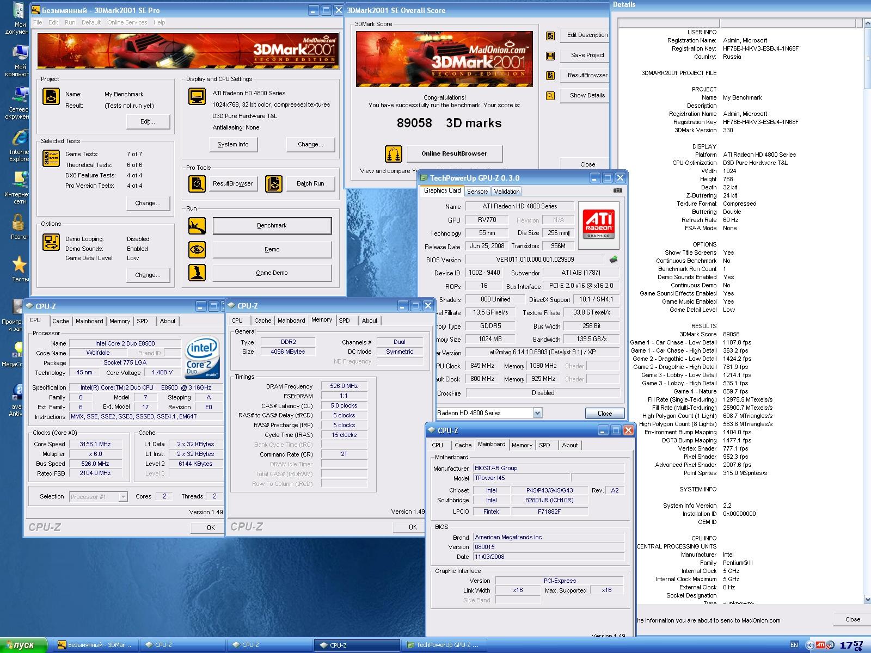This screenshot has height=653, width=871.
Task: Open the About tab in CPU-Z Mainboard window
Action: pyautogui.click(x=570, y=445)
